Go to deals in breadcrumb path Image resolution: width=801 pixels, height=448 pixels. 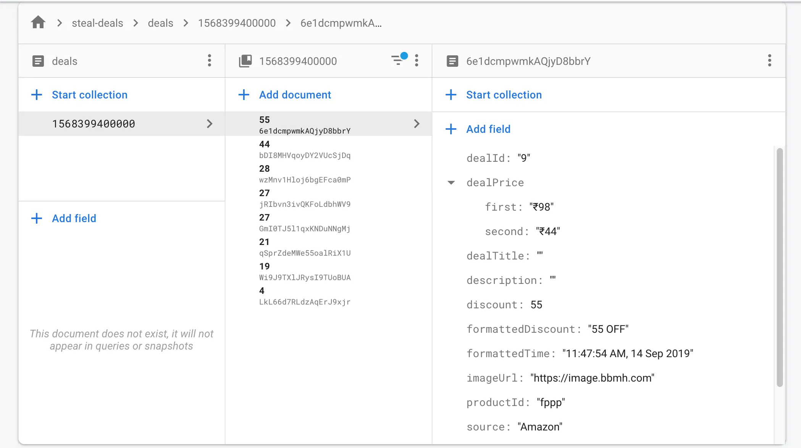(160, 23)
